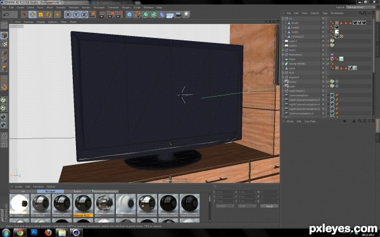Image resolution: width=380 pixels, height=237 pixels.
Task: Open the Character menu
Action: click(113, 8)
